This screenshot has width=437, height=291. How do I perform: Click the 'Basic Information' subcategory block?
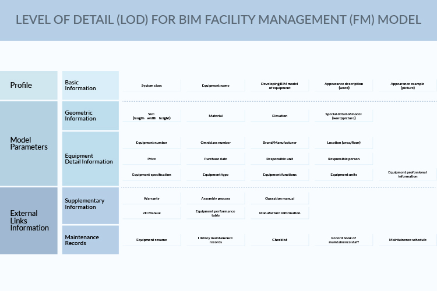click(90, 85)
